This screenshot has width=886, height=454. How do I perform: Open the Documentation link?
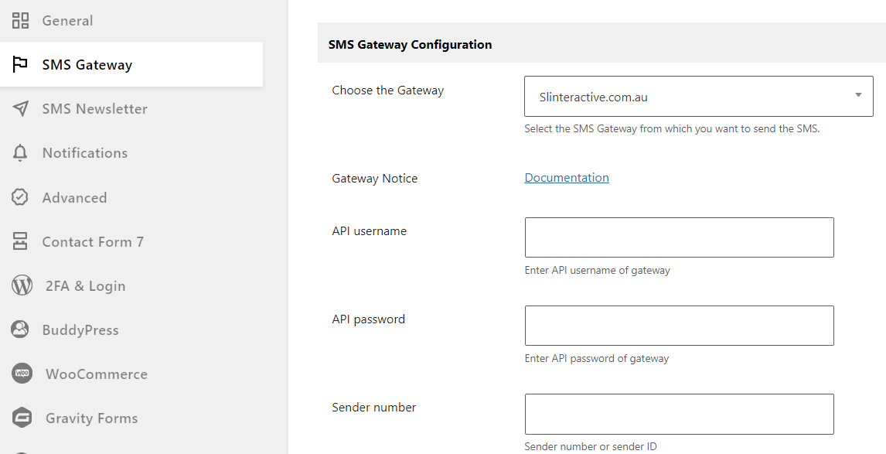(567, 178)
